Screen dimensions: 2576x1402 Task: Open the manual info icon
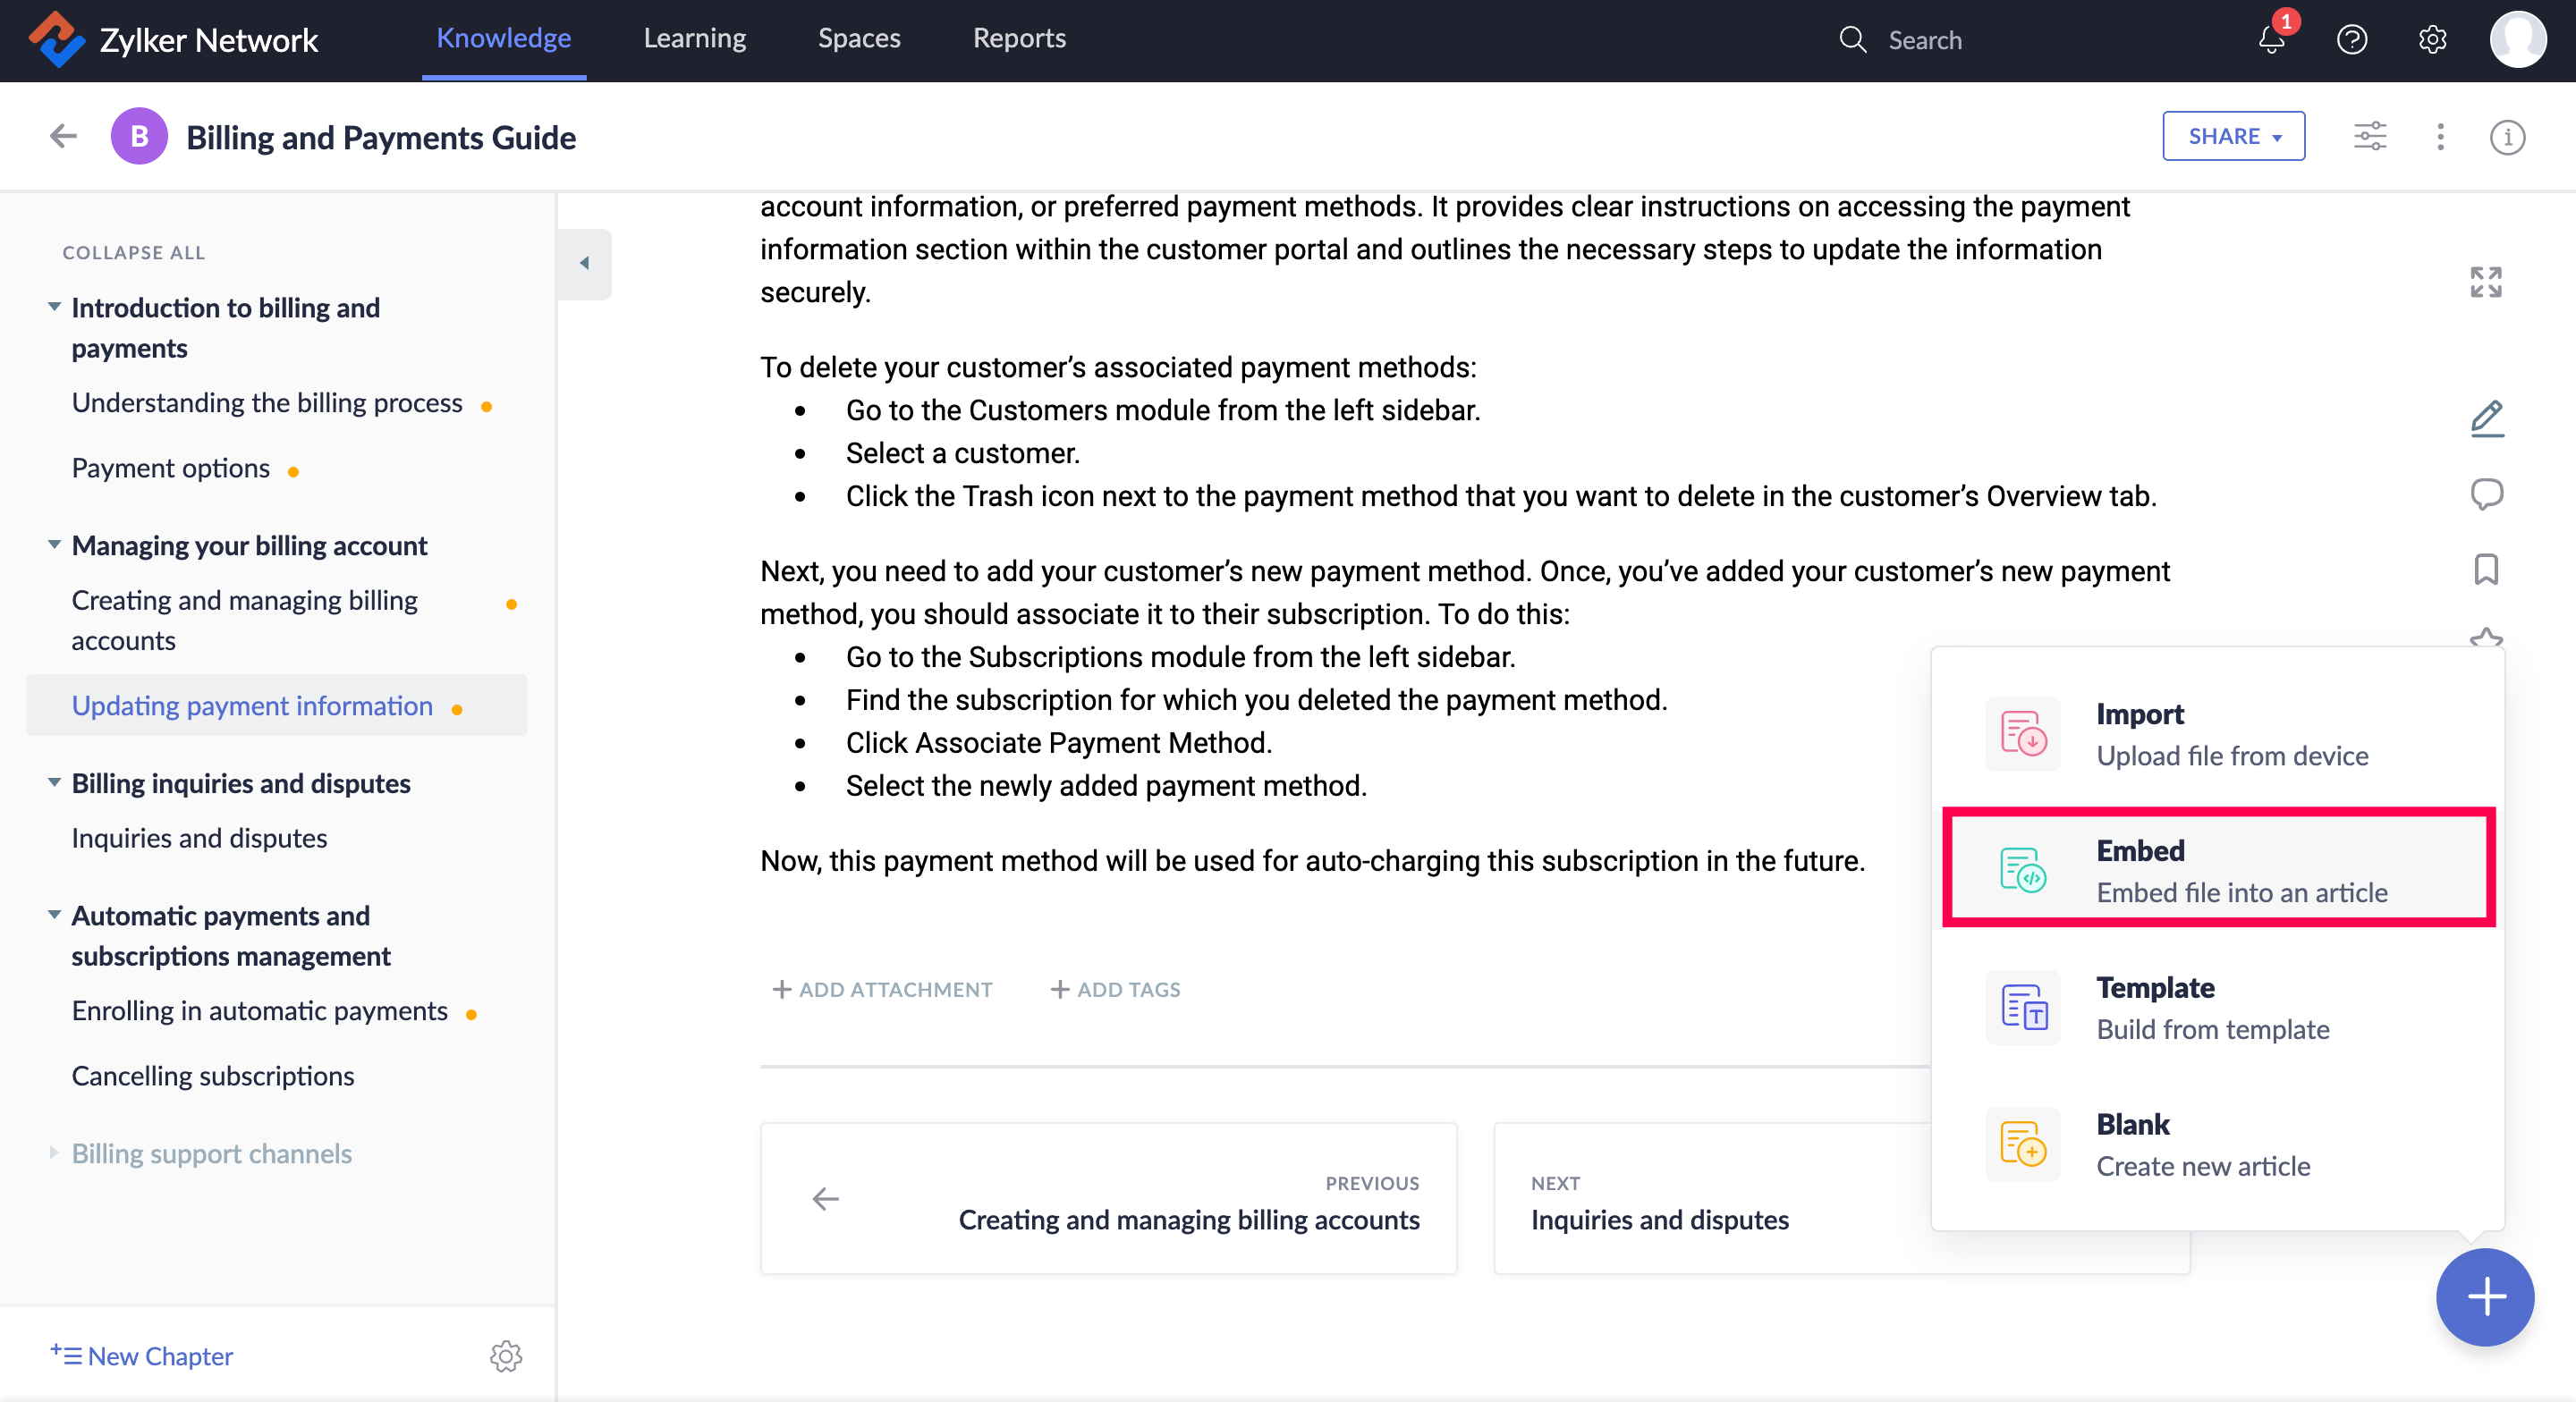coord(2507,137)
